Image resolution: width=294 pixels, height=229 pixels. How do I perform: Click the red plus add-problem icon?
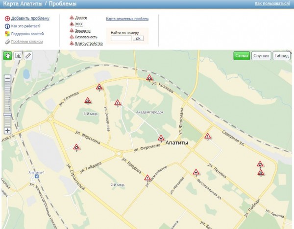(x=7, y=19)
